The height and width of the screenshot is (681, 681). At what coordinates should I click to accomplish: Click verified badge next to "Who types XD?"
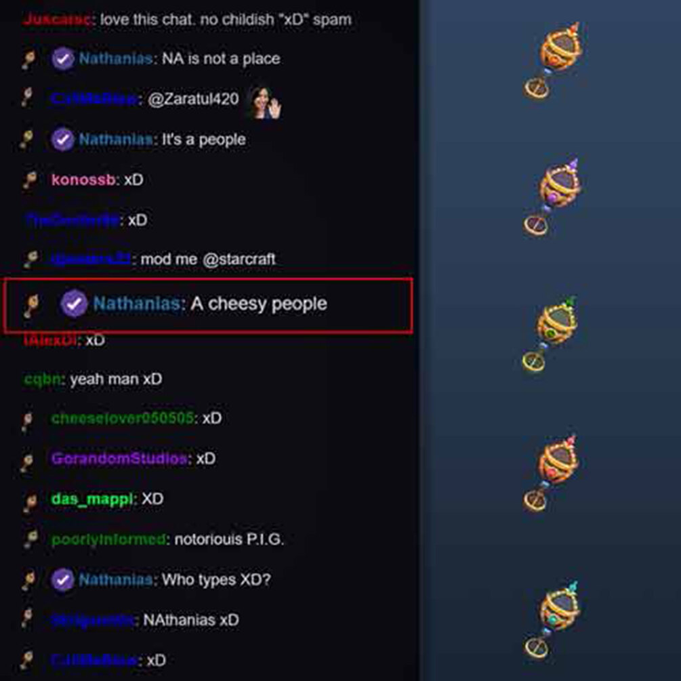click(x=62, y=580)
